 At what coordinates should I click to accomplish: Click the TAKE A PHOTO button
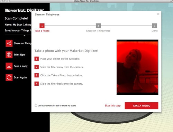click(142, 106)
